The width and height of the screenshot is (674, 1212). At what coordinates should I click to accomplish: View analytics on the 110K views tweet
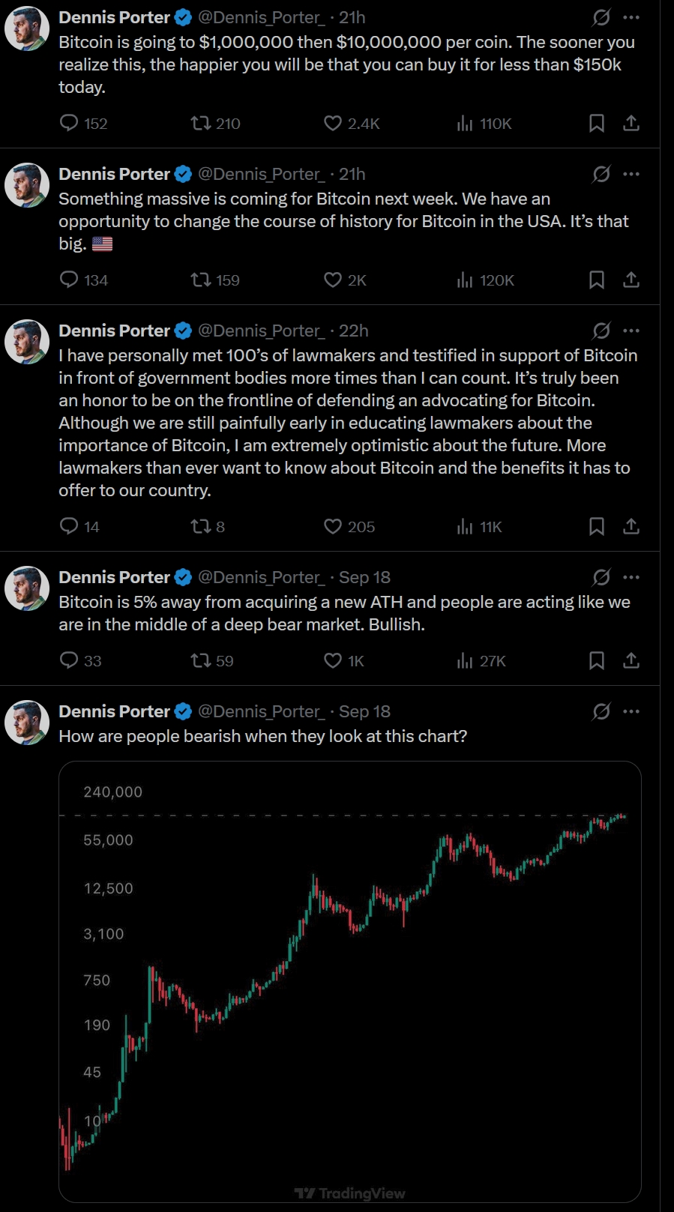466,123
